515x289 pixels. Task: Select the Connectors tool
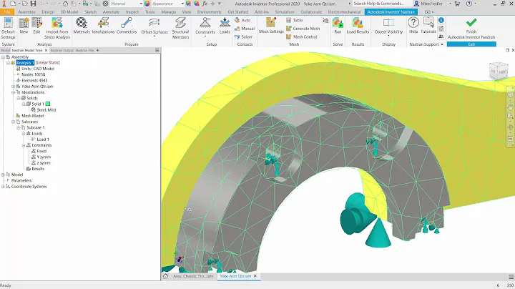(127, 26)
